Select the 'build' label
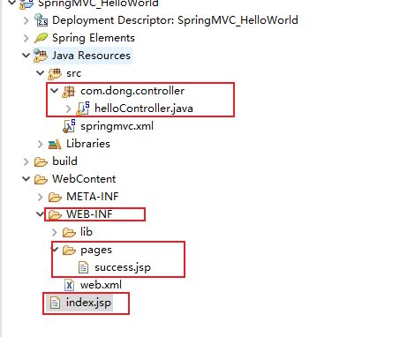Image resolution: width=415 pixels, height=337 pixels. [x=64, y=161]
